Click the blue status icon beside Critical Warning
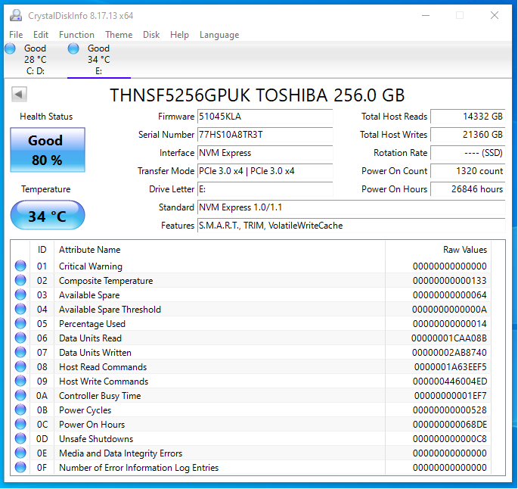The height and width of the screenshot is (489, 518). click(x=20, y=266)
